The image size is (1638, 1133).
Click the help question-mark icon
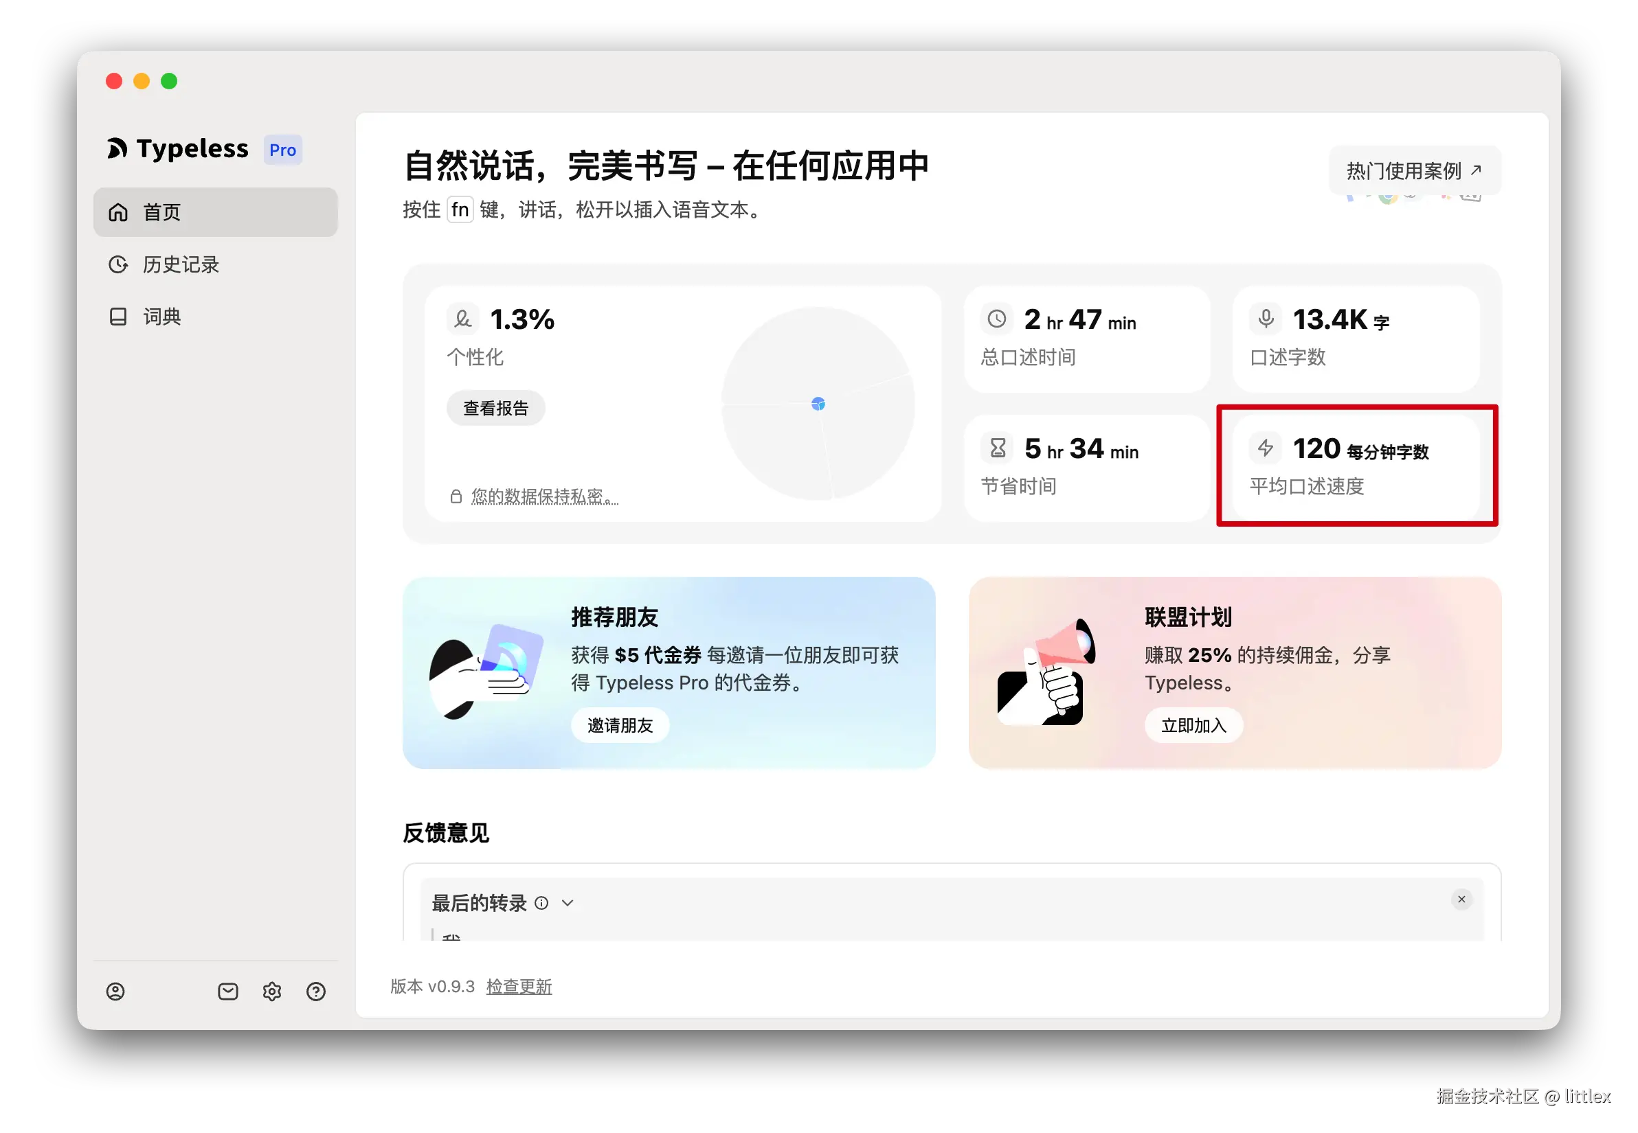pos(315,991)
